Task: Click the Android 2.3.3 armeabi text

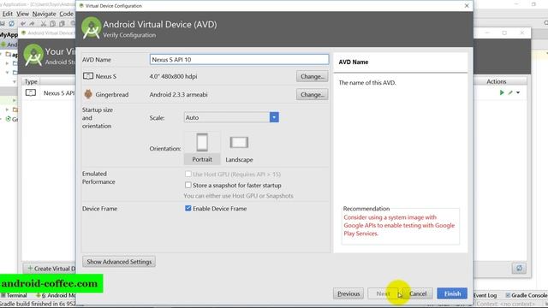Action: click(178, 94)
